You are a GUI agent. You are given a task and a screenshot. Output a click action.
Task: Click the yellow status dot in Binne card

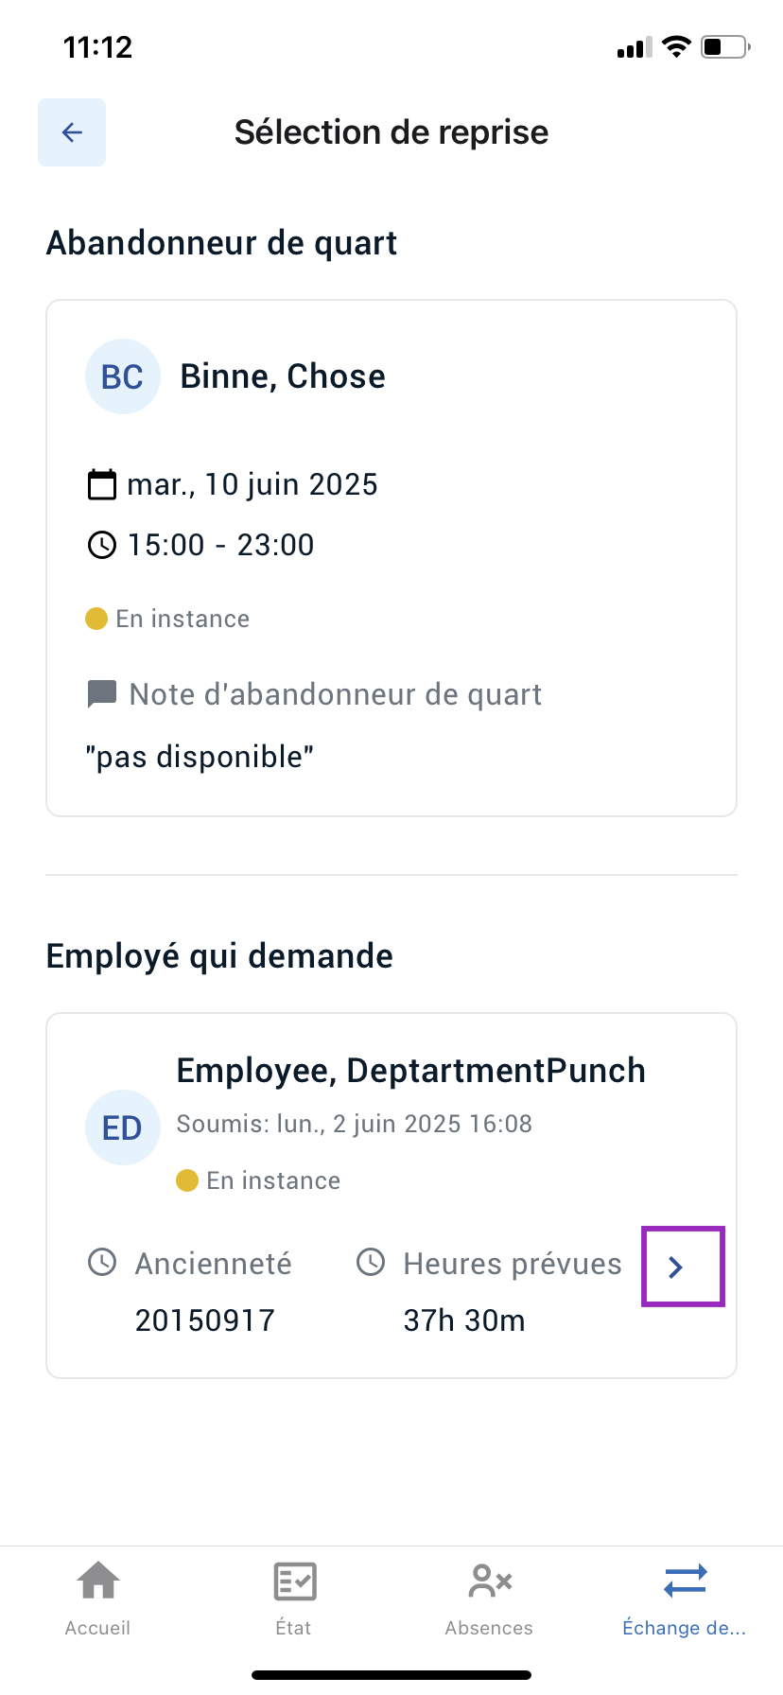pos(96,619)
